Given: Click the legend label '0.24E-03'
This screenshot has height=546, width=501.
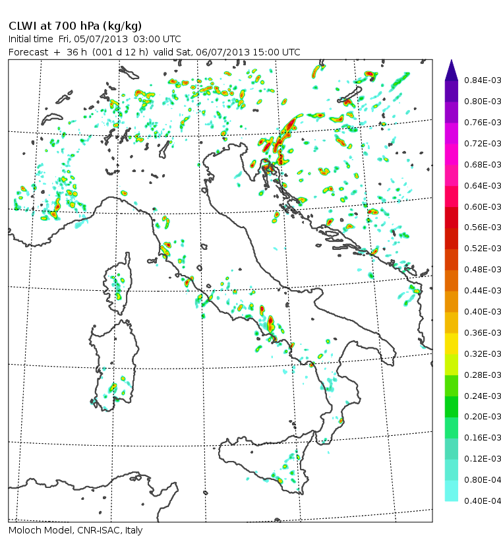Looking at the screenshot, I should click(x=483, y=396).
